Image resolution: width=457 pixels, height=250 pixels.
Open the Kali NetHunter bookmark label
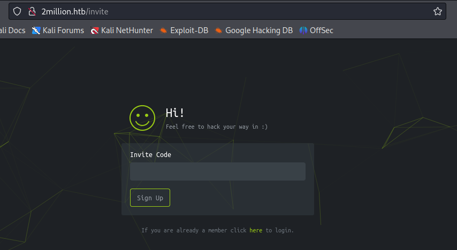coord(127,30)
